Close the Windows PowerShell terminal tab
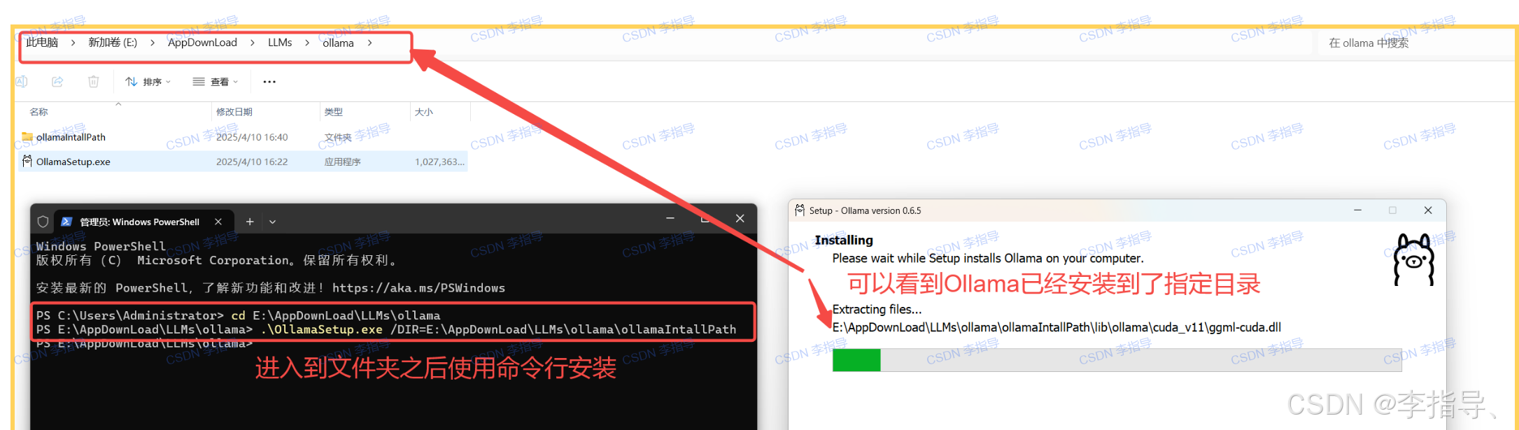The width and height of the screenshot is (1519, 430). tap(218, 222)
